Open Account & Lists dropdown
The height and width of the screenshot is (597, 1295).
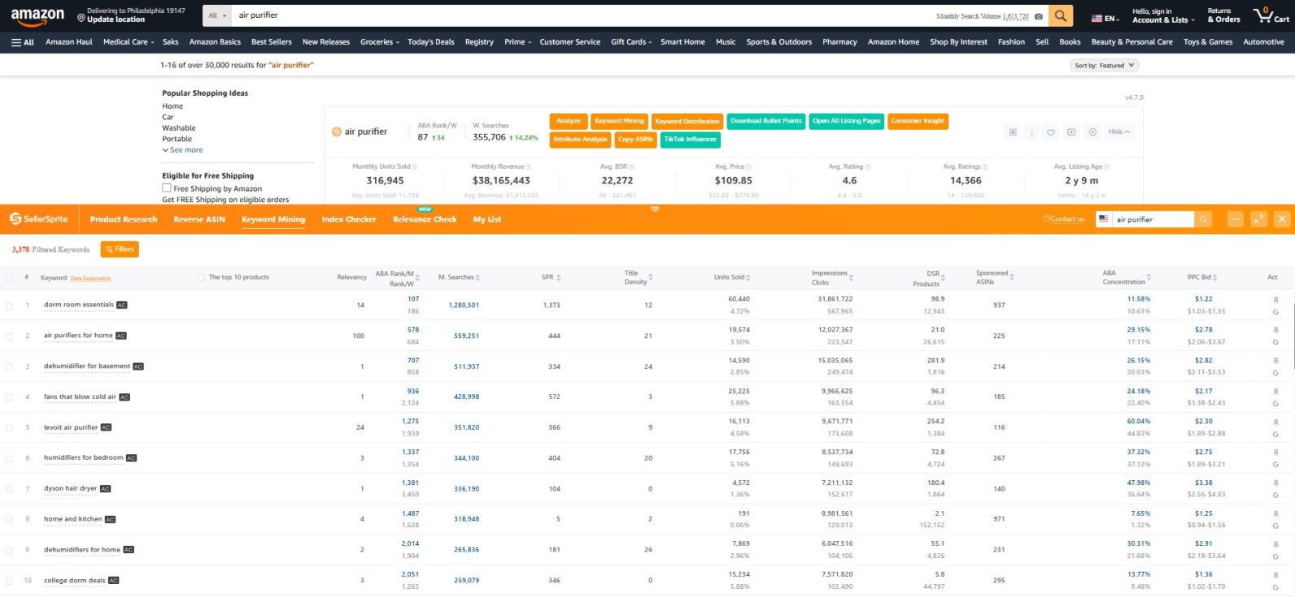tap(1163, 15)
